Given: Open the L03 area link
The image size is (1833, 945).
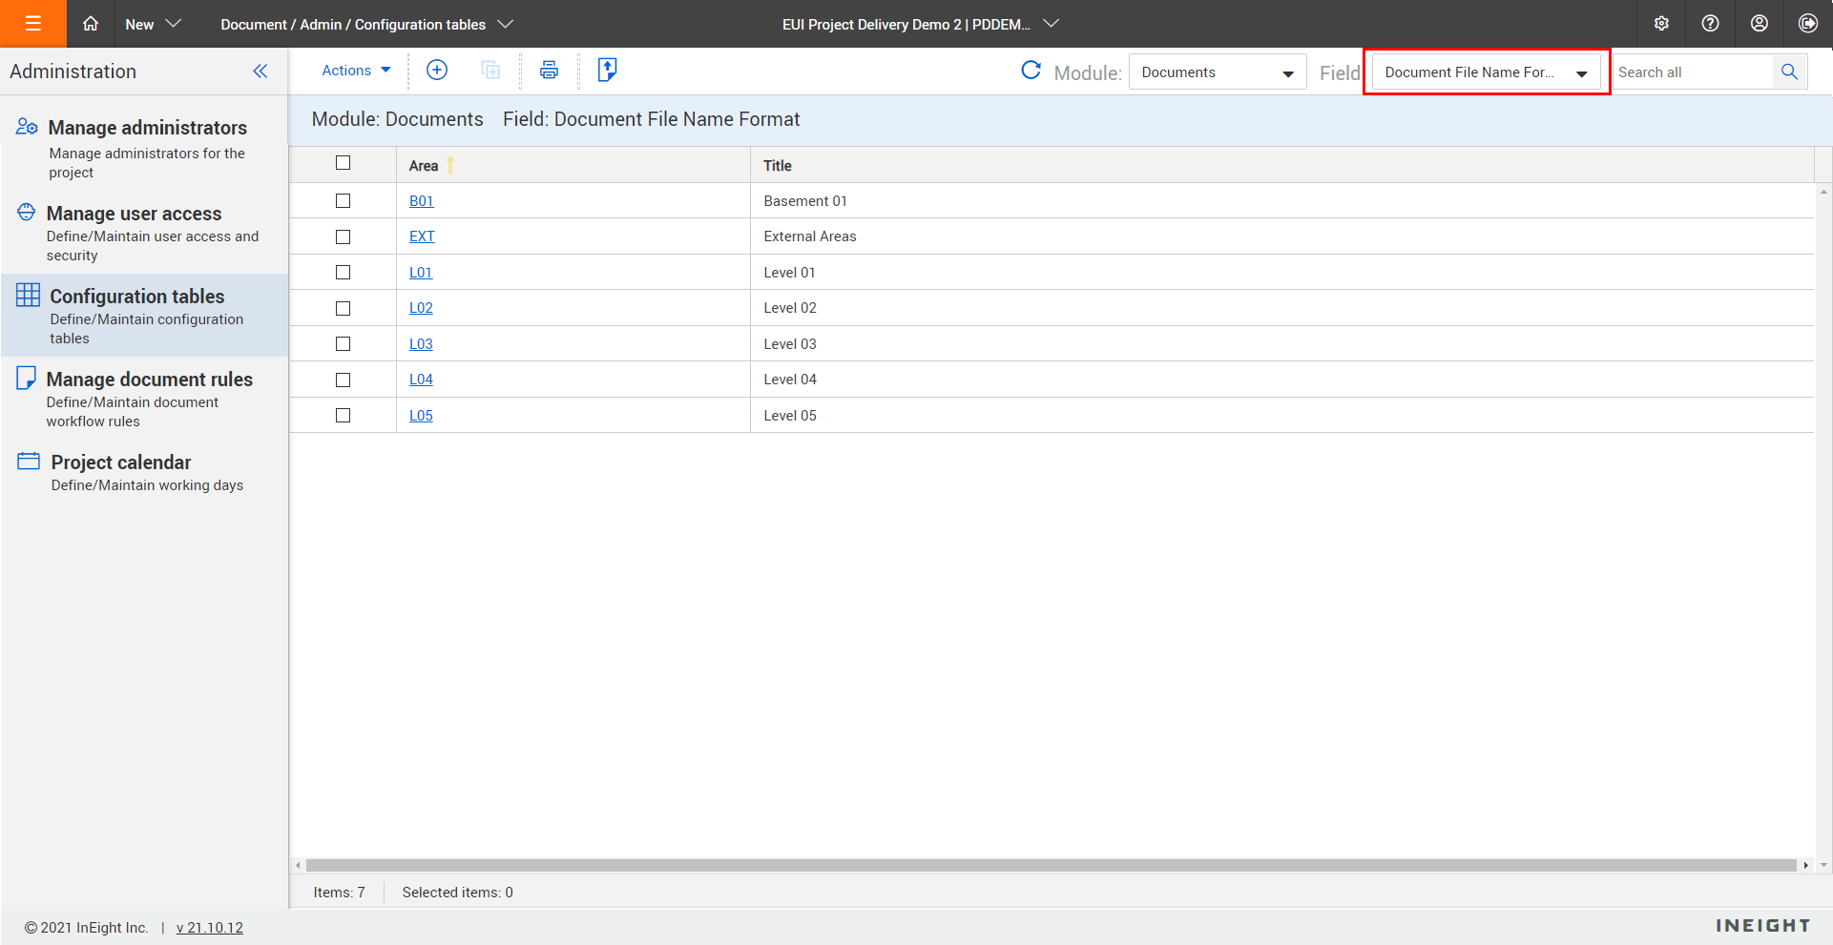Looking at the screenshot, I should click(421, 344).
